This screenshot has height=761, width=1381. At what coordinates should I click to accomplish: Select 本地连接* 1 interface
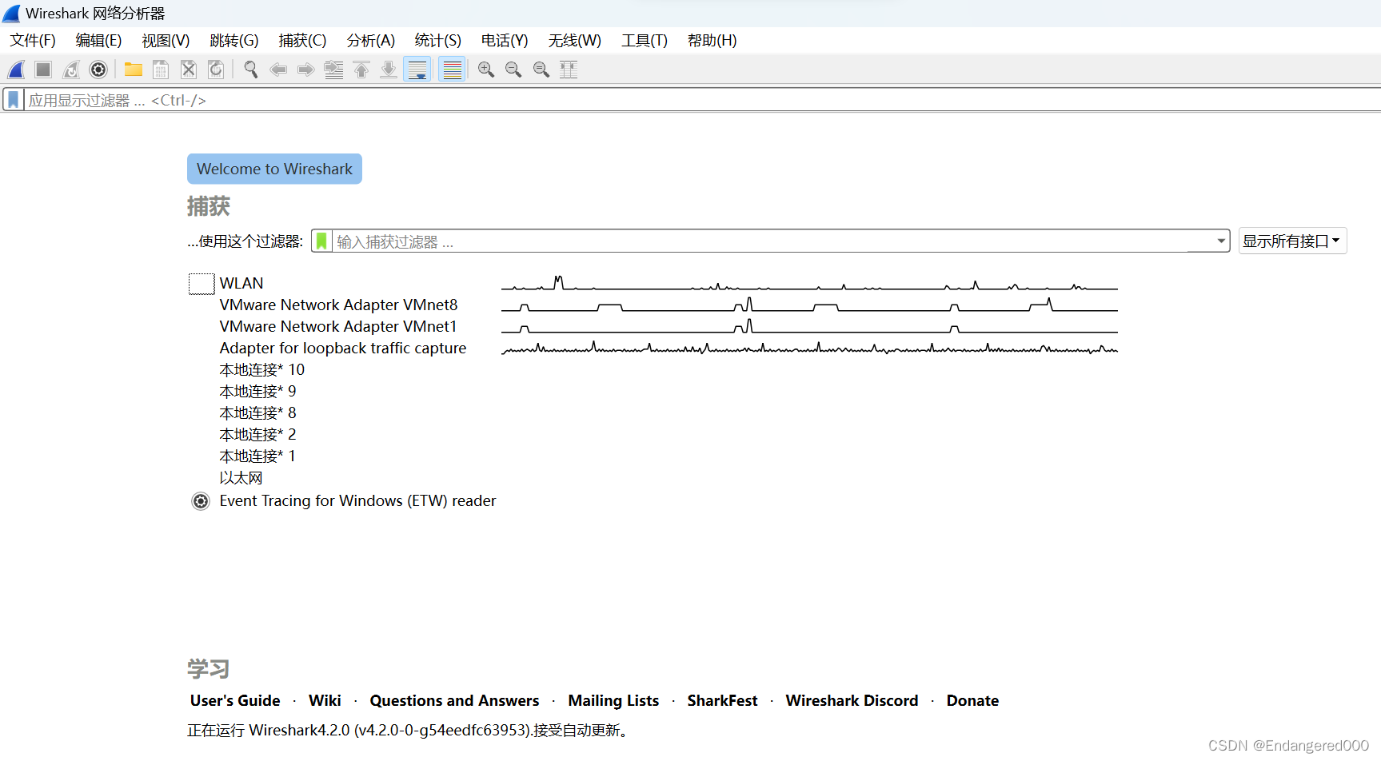(x=257, y=456)
